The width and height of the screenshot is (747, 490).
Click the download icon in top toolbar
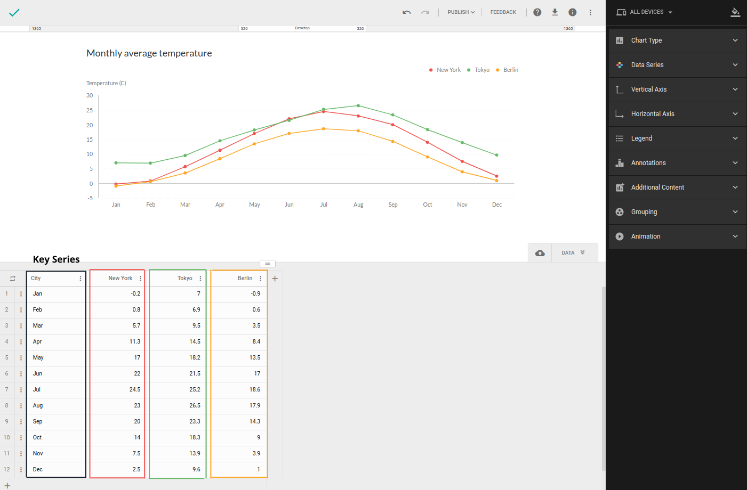555,12
